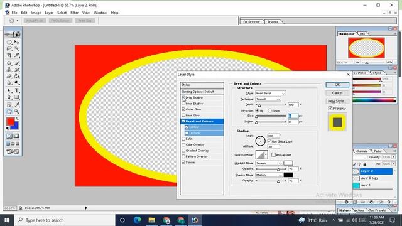Image resolution: width=402 pixels, height=226 pixels.
Task: Select the Type tool
Action: [17, 90]
